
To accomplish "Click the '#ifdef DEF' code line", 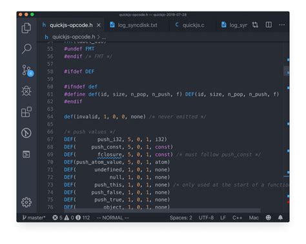I will (x=79, y=72).
